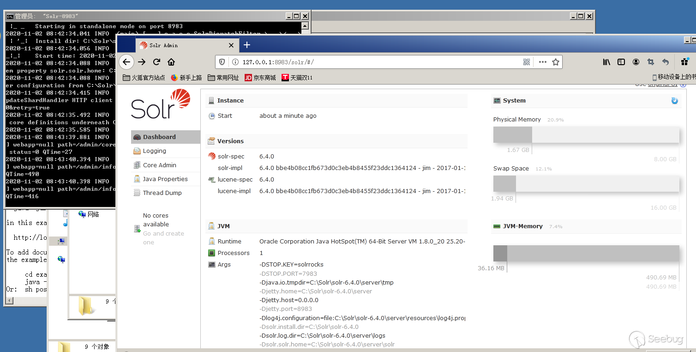
Task: Select the Solr Admin tab
Action: pos(187,45)
